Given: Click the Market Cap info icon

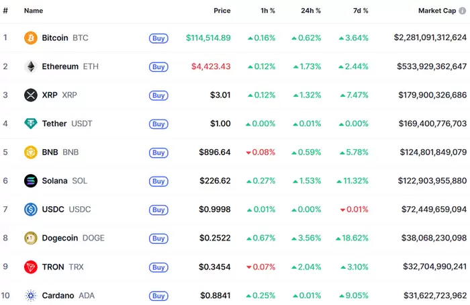Looking at the screenshot, I should tap(462, 11).
